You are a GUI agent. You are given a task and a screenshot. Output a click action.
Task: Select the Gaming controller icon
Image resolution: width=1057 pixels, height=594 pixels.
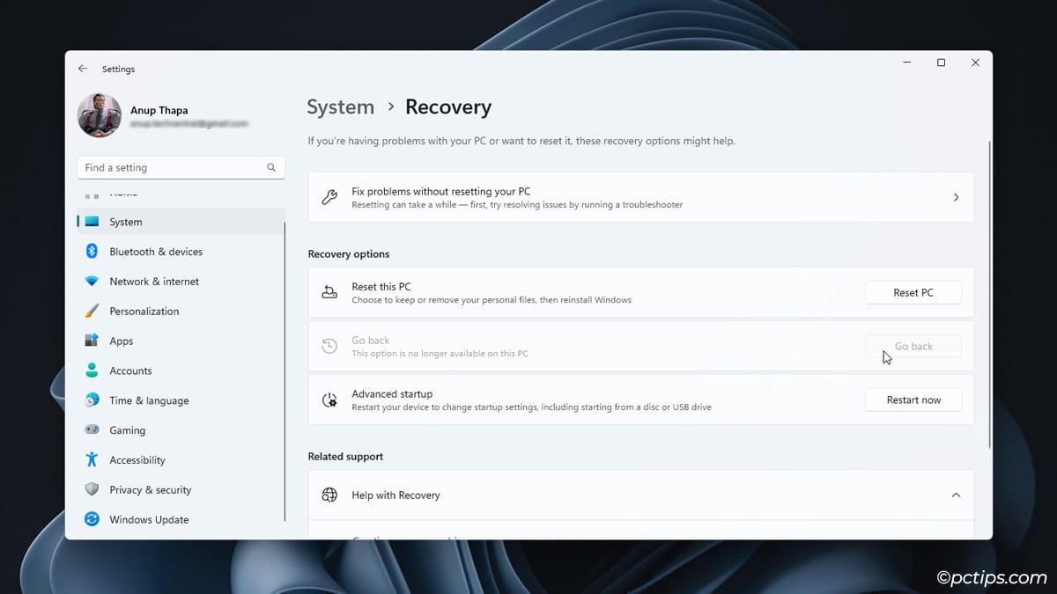tap(91, 430)
